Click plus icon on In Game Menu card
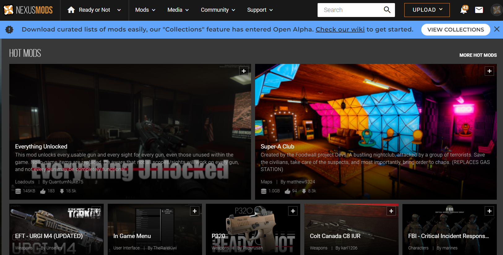 pyautogui.click(x=195, y=211)
